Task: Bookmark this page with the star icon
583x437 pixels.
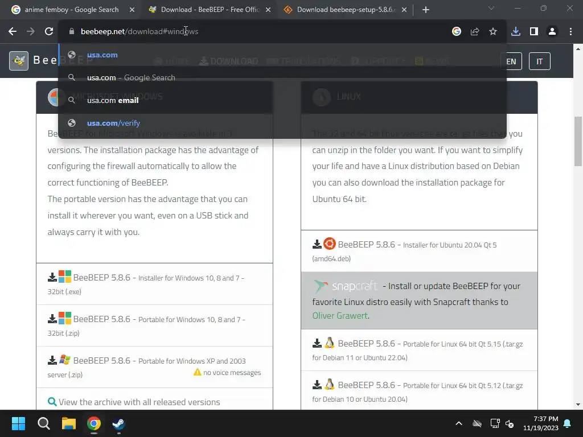Action: 493,32
